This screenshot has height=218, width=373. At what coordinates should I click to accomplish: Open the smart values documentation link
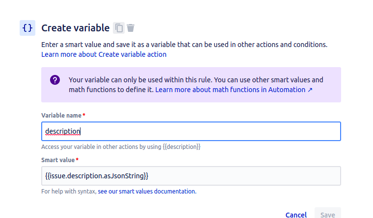pos(147,192)
